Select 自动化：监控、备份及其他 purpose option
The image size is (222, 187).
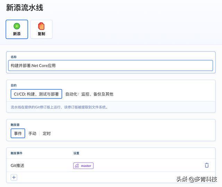(89, 94)
